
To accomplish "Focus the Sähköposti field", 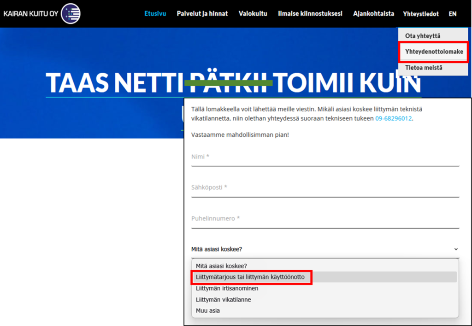I will [325, 188].
